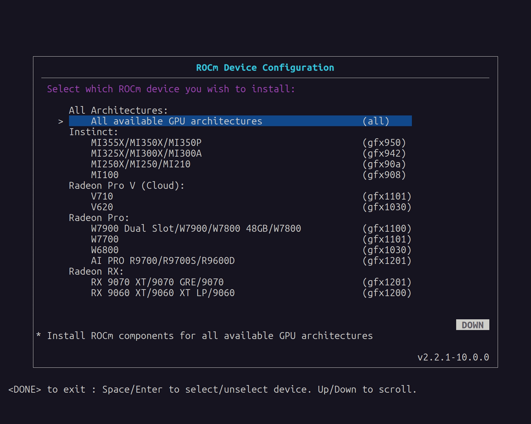Select the W7700 device entry
Viewport: 531px width, 424px height.
coord(251,239)
